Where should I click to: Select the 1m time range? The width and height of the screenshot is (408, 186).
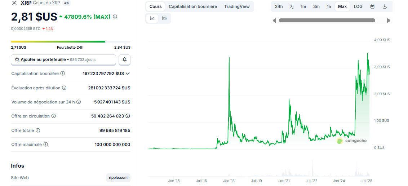tap(303, 6)
